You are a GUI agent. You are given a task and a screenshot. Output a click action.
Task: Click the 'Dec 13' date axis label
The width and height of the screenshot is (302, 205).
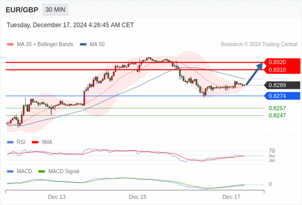pyautogui.click(x=57, y=197)
